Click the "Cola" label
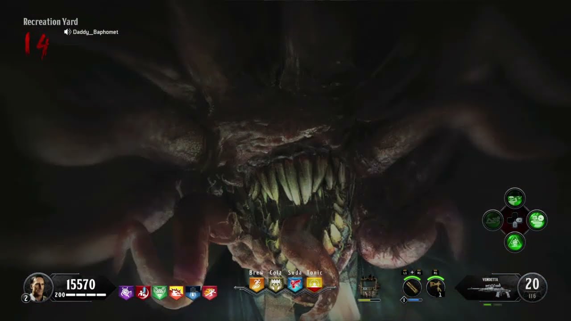This screenshot has height=321, width=571. (x=276, y=272)
